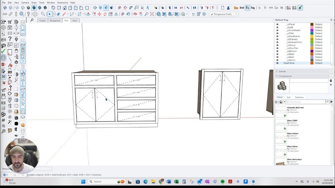The image size is (335, 188).
Task: Click the 3D Warehouse search field
Action: tap(305, 102)
